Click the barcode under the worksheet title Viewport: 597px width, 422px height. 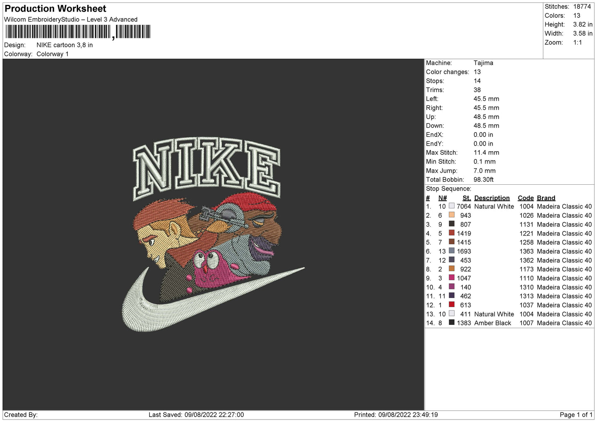78,32
